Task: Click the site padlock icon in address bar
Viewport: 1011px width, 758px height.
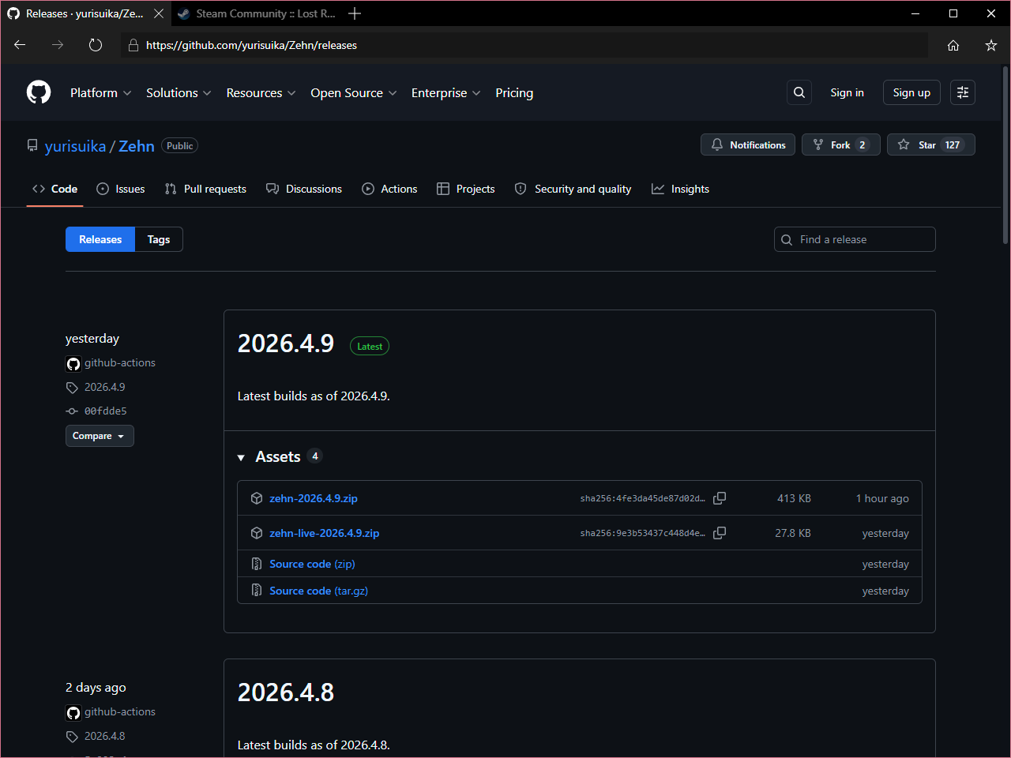Action: (133, 45)
